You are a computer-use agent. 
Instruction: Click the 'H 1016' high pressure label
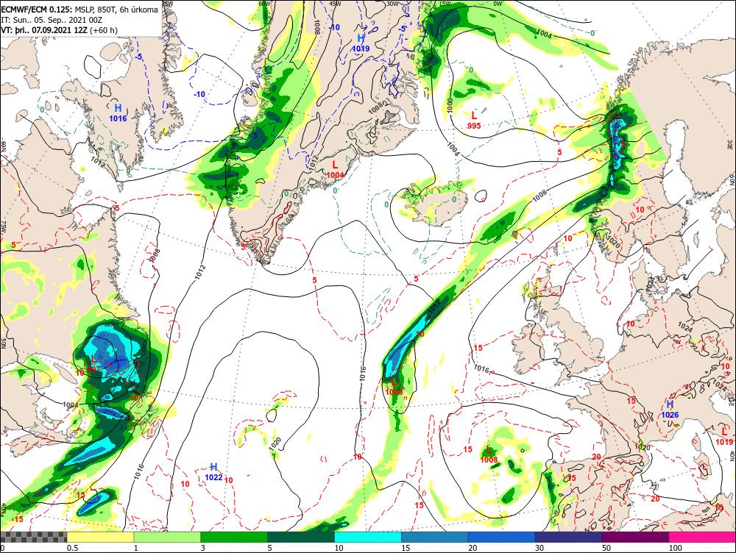click(118, 113)
